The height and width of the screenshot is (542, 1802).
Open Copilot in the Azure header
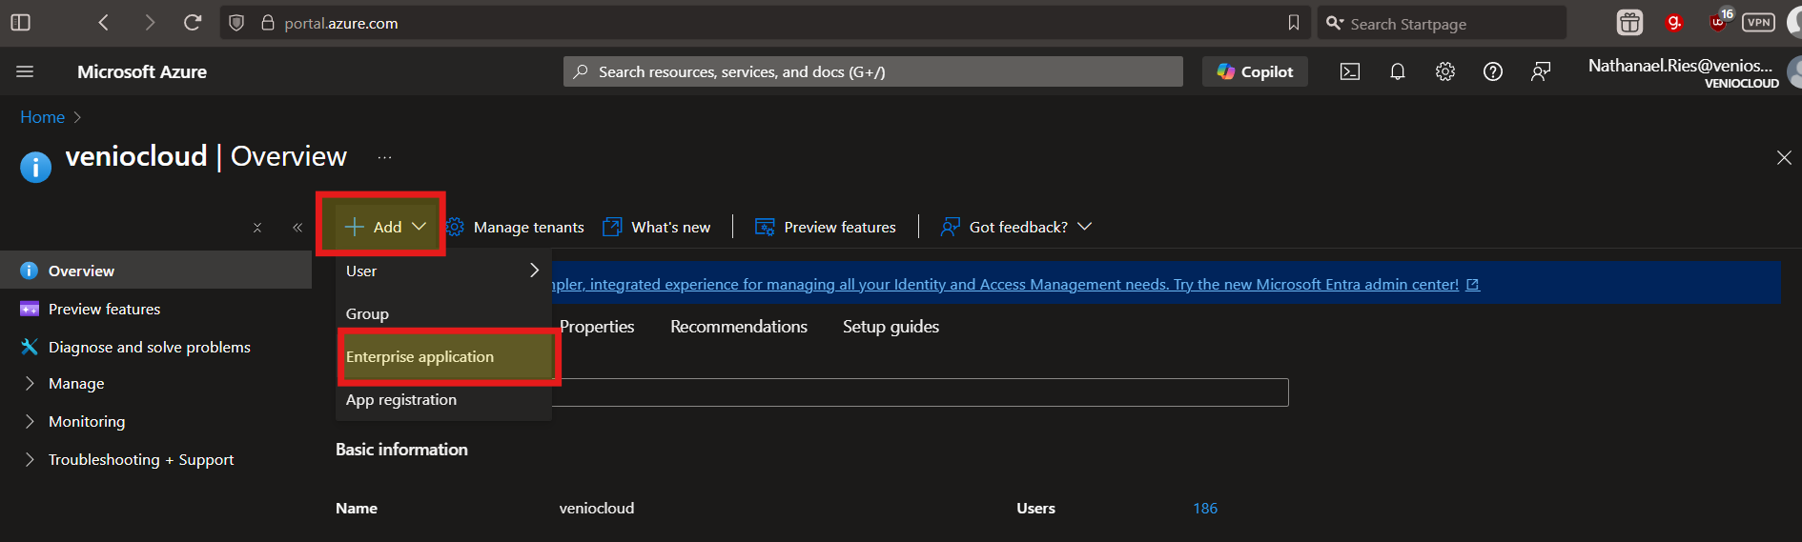click(x=1255, y=71)
